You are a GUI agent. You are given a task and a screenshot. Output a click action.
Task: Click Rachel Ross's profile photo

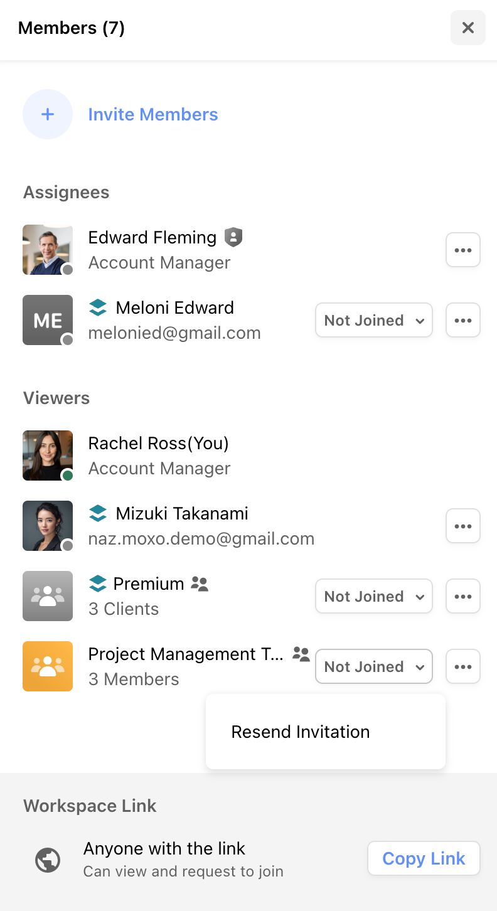point(48,455)
